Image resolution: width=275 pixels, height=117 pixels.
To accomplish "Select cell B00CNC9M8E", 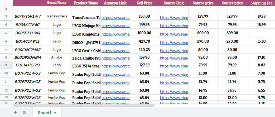I will click(x=27, y=50).
